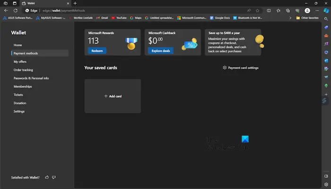Open the Workspaces icon in the title bar

pos(6,3)
